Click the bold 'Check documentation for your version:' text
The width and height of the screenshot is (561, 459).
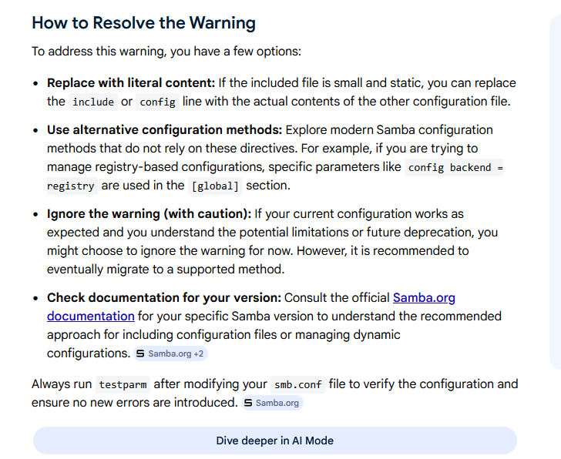coord(165,297)
